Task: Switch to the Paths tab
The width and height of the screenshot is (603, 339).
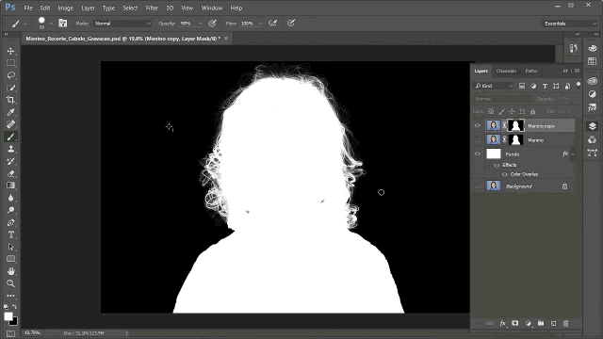Action: (x=531, y=71)
